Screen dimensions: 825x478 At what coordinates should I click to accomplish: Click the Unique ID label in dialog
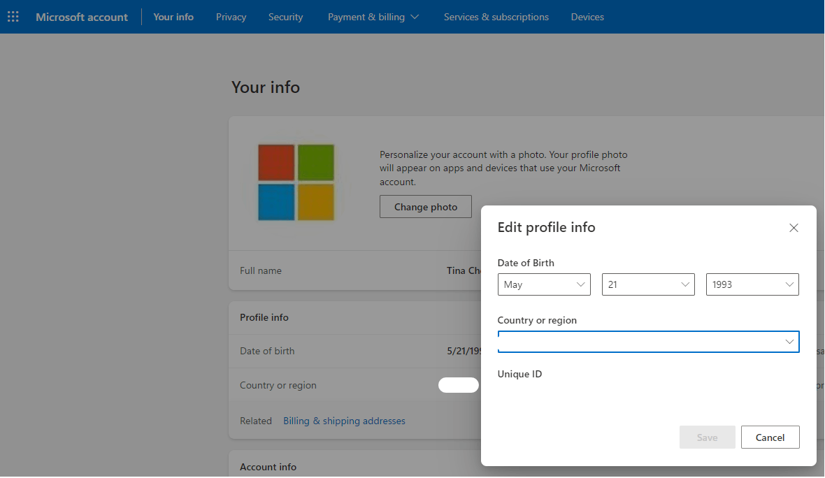coord(519,374)
